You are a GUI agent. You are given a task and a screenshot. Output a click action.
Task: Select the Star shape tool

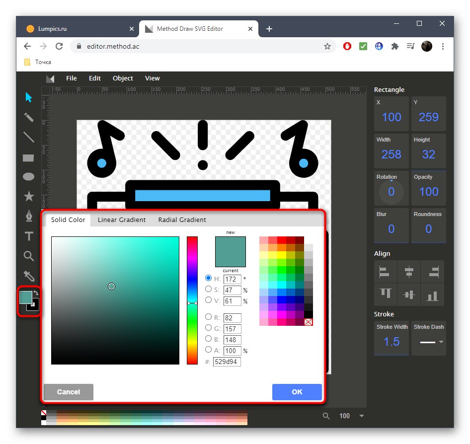click(29, 196)
